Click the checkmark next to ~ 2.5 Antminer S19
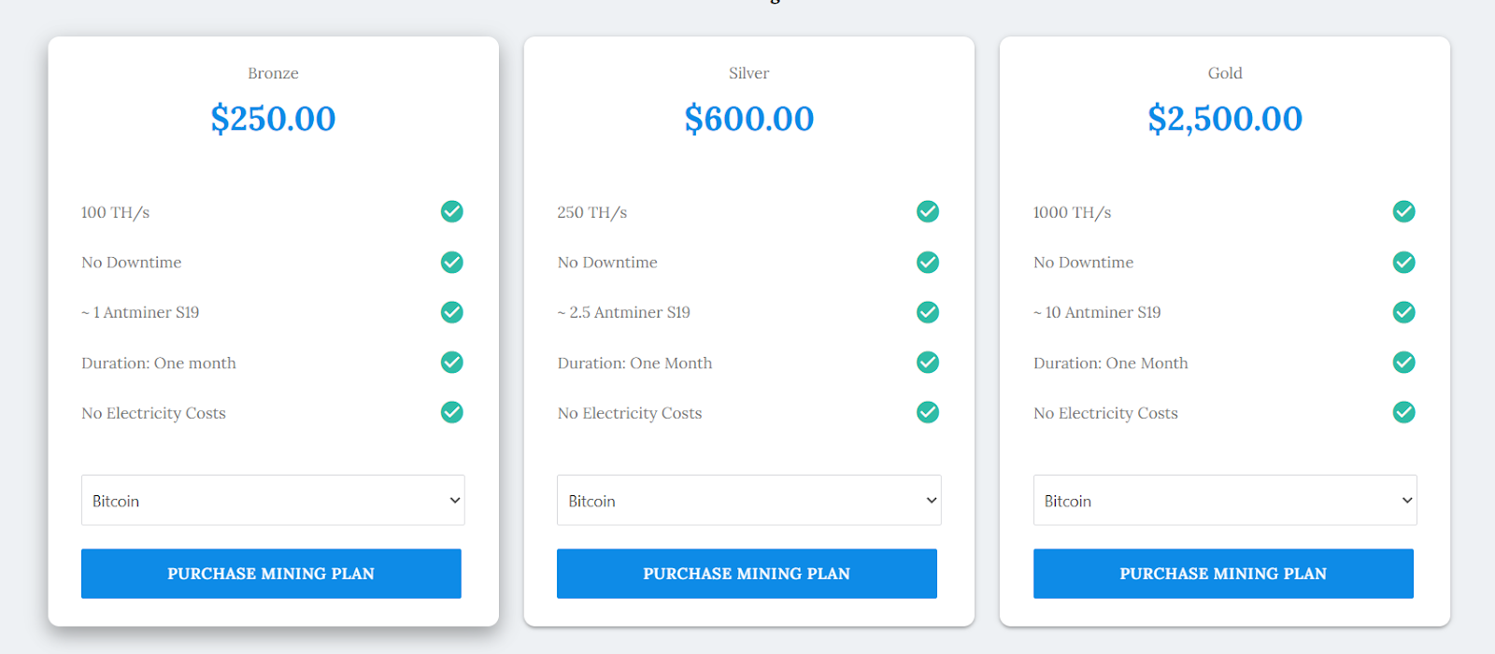This screenshot has width=1495, height=654. [x=928, y=312]
